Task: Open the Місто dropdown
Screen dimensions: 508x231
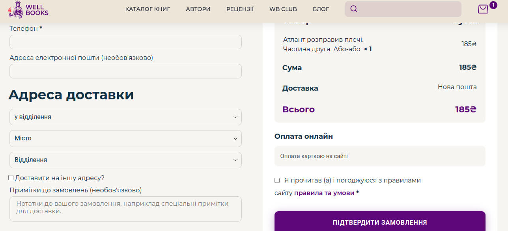Action: 125,138
